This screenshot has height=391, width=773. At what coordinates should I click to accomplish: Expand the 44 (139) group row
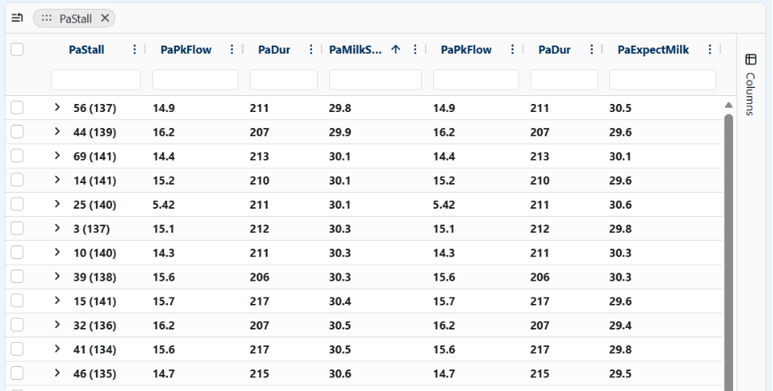tap(57, 132)
